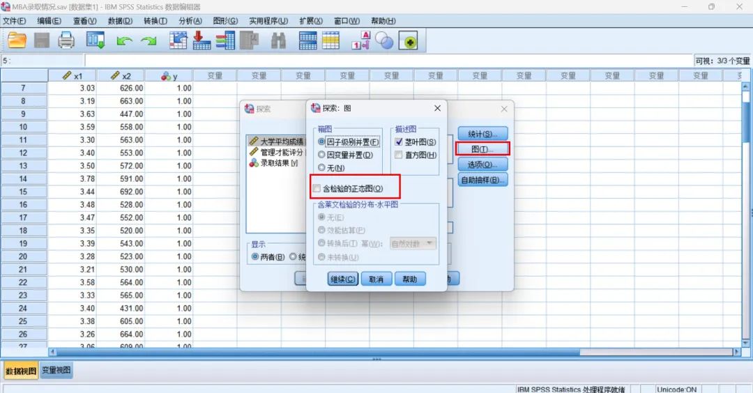
Task: Open the 转换(T) menu
Action: 155,21
